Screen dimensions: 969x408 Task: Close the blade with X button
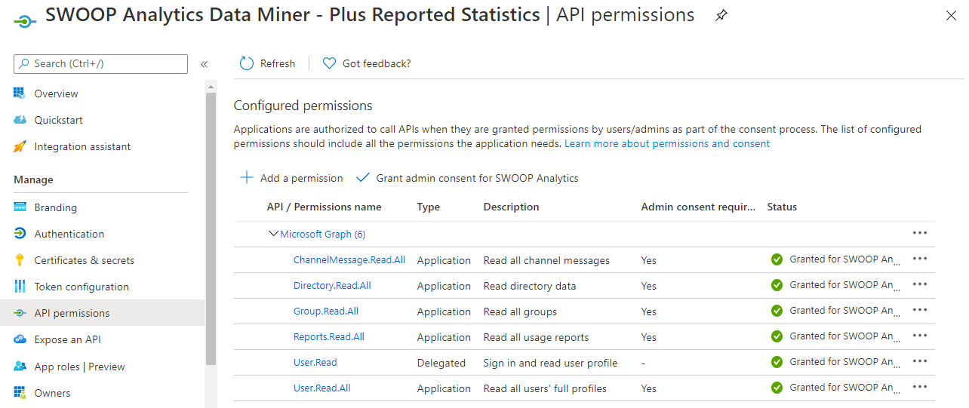tap(951, 15)
